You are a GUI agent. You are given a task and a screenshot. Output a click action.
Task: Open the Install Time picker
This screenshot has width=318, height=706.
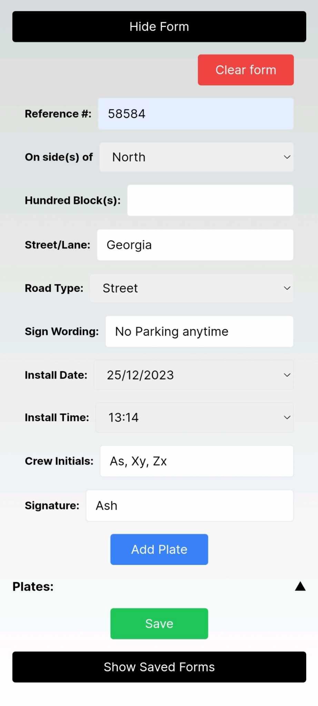pos(194,417)
